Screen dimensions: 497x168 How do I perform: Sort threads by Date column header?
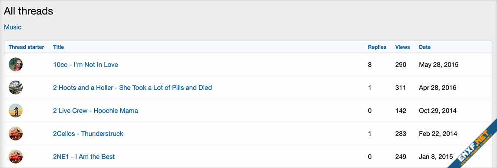[x=425, y=47]
